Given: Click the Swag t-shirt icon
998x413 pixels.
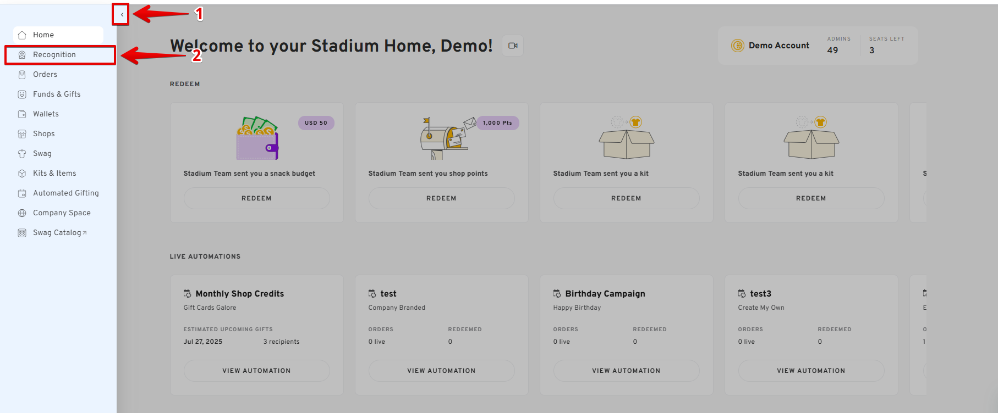Looking at the screenshot, I should click(x=22, y=154).
